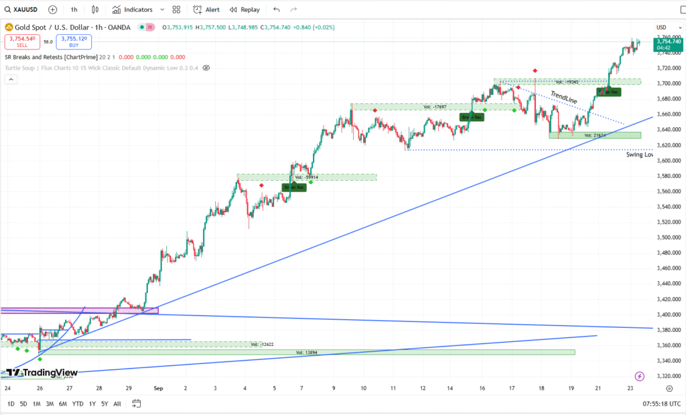Screen dimensions: 686x415
Task: Toggle the green connection status dot
Action: point(142,27)
